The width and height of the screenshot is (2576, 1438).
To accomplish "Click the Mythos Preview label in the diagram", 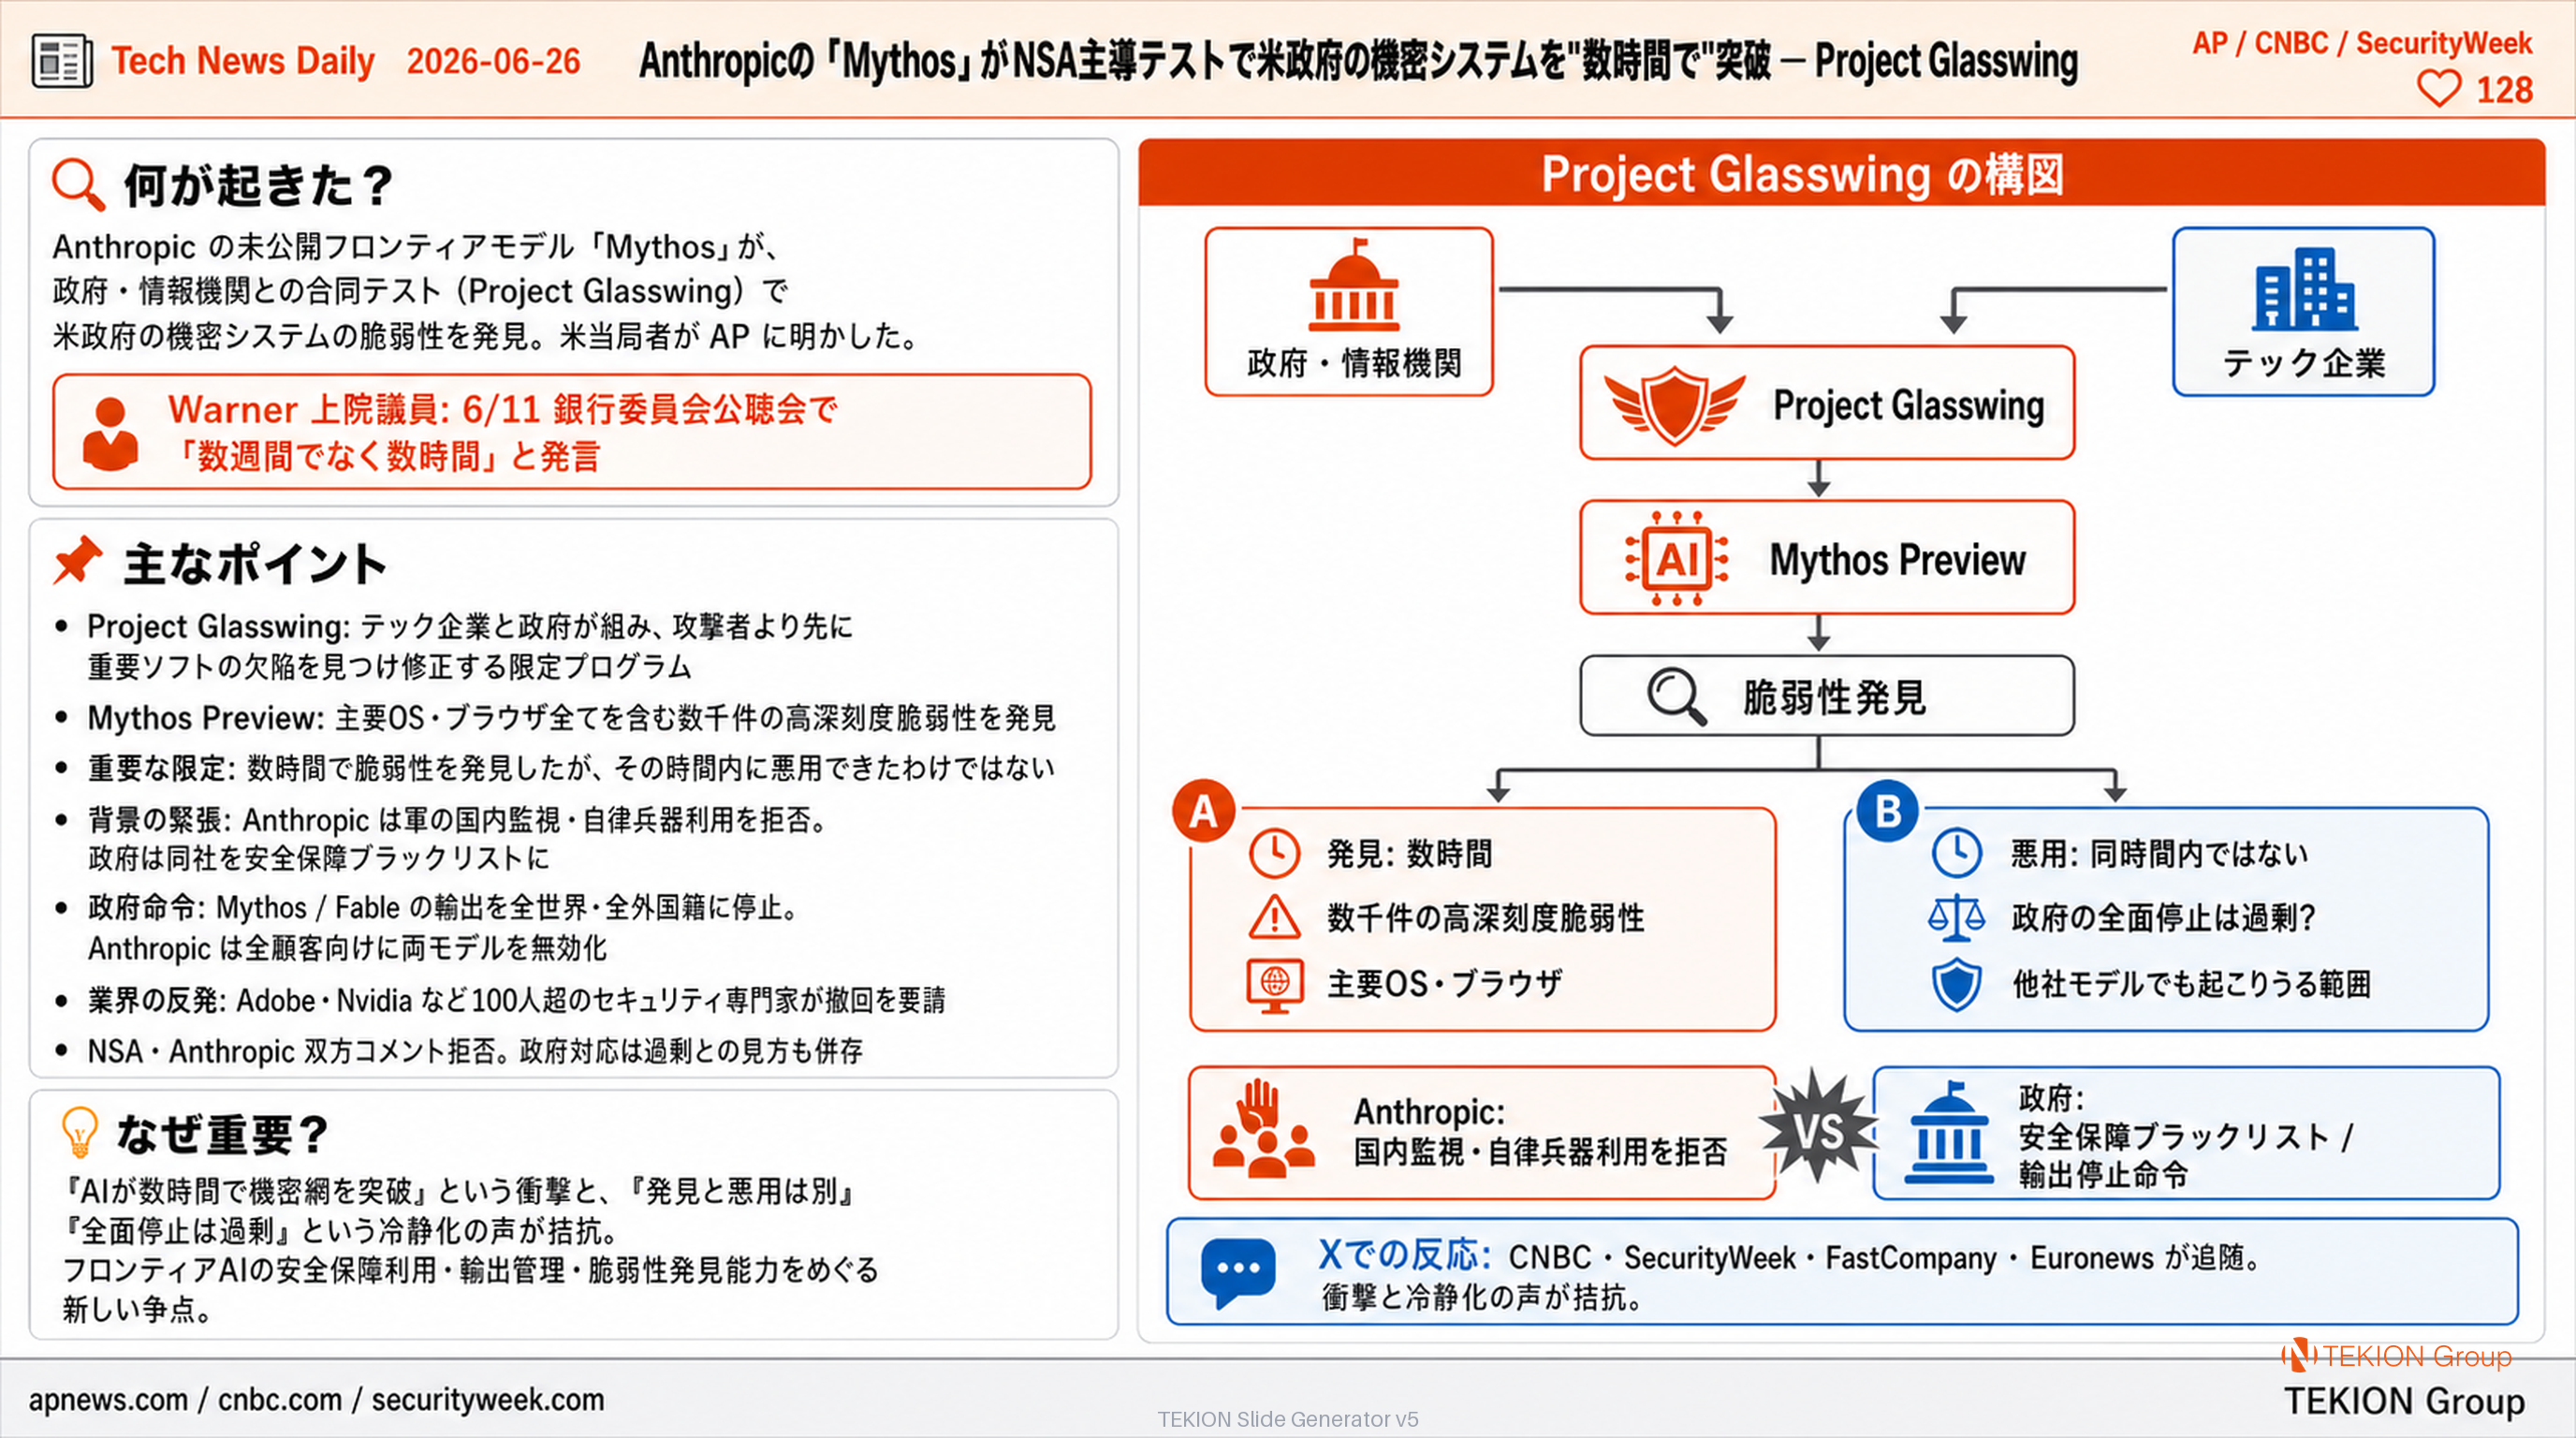I will pos(1897,559).
